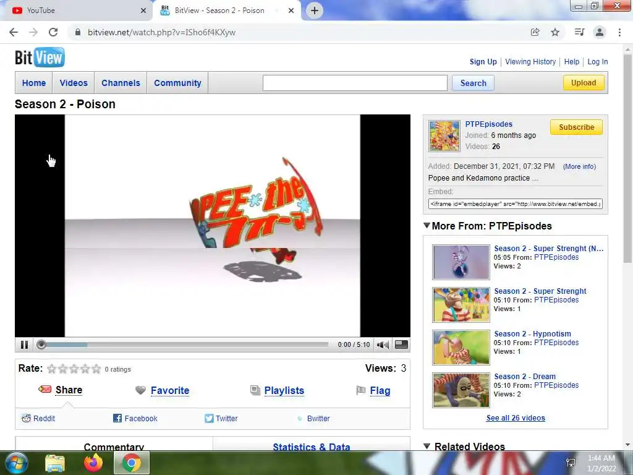This screenshot has height=475, width=633.
Task: Click the Log In link
Action: point(598,62)
